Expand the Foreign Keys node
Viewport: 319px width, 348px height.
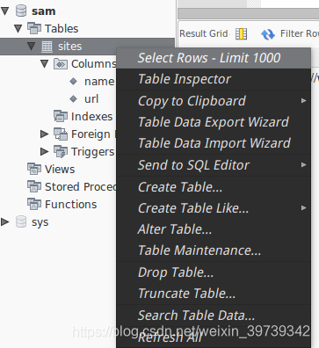tap(45, 134)
